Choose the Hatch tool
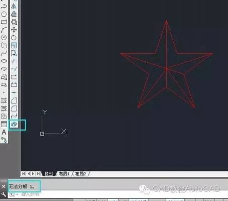Viewport: 228px width, 201px height. (x=4, y=100)
